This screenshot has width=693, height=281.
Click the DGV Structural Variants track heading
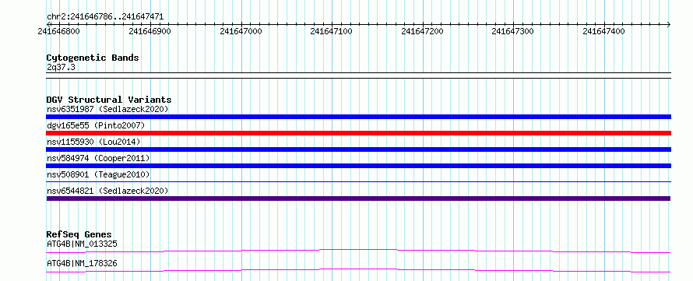pos(109,100)
